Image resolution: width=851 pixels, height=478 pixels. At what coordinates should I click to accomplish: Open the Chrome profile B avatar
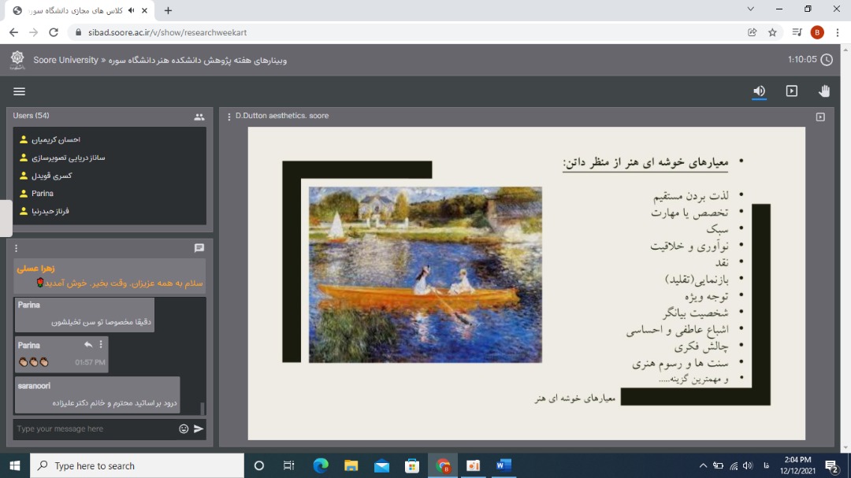tap(817, 32)
